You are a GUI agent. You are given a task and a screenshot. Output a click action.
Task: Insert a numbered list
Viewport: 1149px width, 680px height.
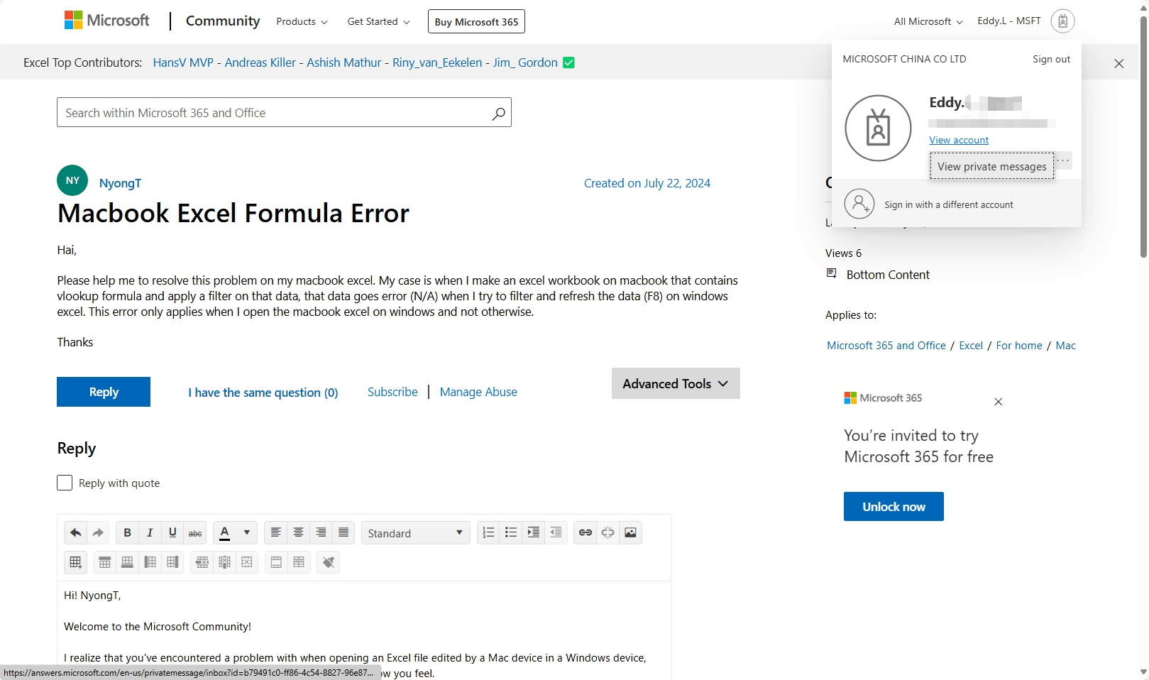[488, 532]
